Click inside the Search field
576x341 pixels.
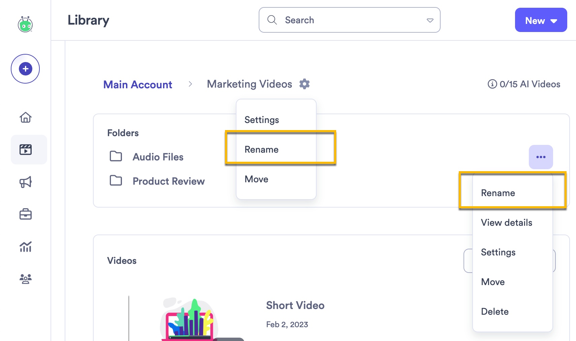350,20
